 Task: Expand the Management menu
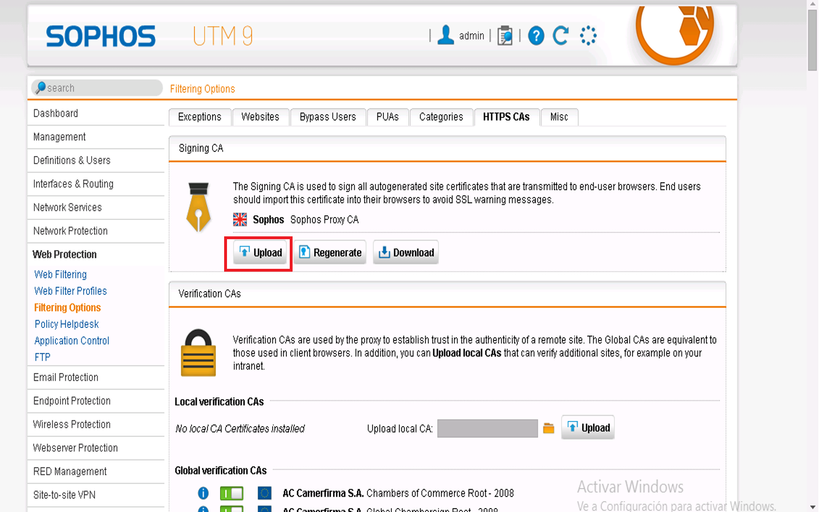tap(96, 137)
